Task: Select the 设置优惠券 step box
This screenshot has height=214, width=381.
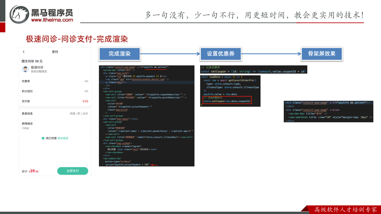Action: [221, 54]
